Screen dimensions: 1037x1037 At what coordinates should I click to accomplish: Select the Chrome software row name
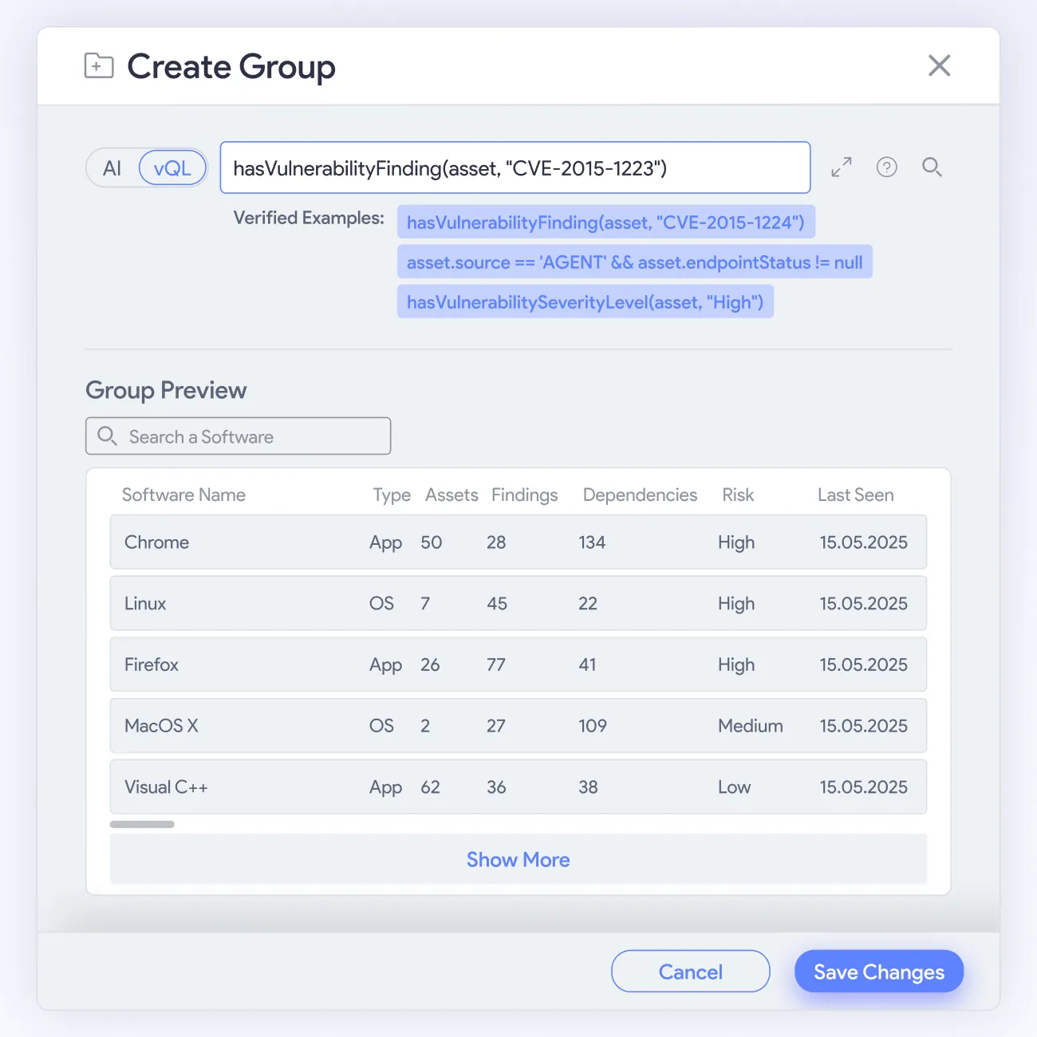pyautogui.click(x=157, y=542)
